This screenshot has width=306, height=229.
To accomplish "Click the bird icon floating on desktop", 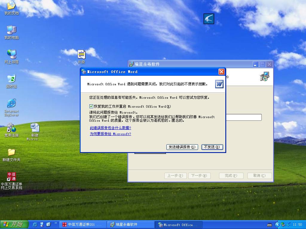I will 209,19.
